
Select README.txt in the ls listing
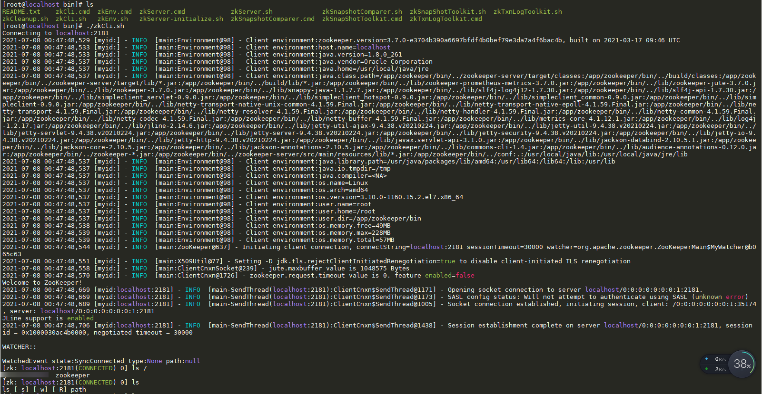pos(21,11)
